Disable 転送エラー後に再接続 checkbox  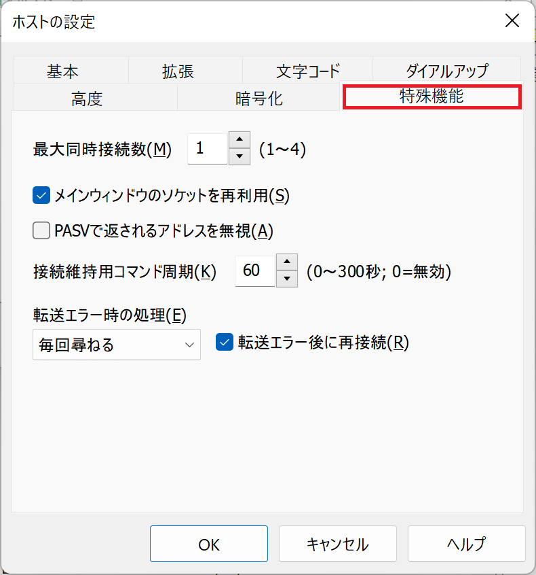pos(225,343)
